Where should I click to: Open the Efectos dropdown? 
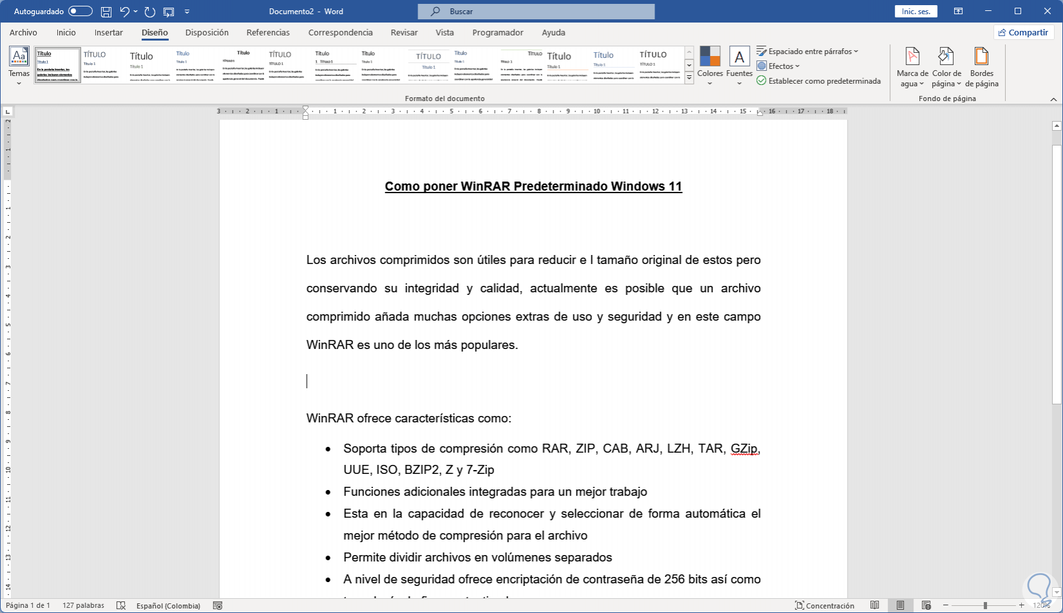click(778, 66)
